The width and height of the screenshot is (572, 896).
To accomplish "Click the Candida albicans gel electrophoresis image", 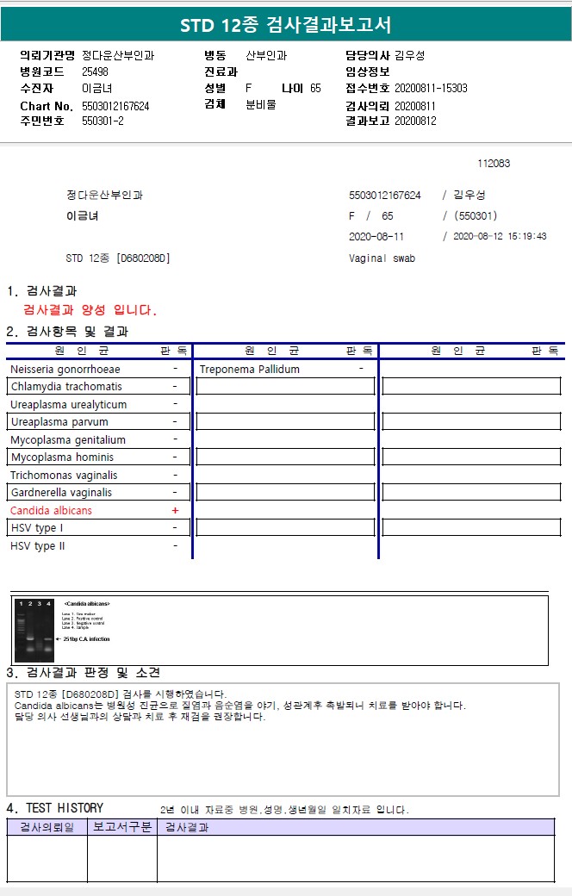I will 34,630.
